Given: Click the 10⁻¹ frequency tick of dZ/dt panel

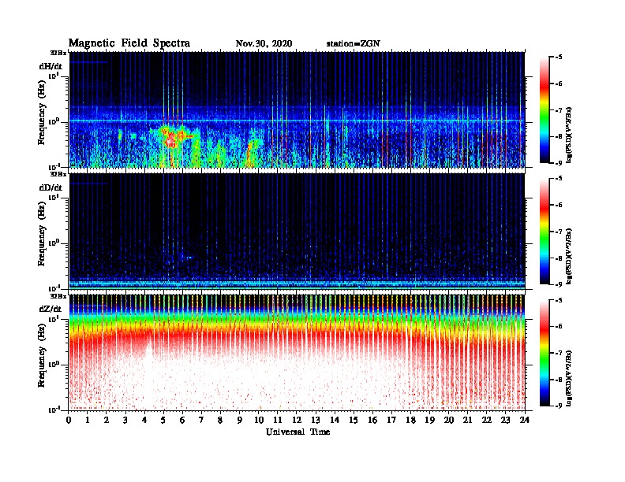Looking at the screenshot, I should 54,410.
